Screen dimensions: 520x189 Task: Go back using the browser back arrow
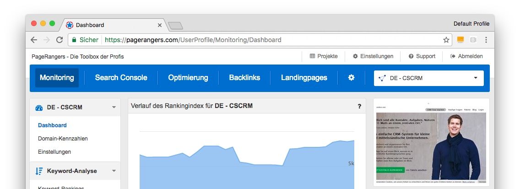[x=34, y=40]
